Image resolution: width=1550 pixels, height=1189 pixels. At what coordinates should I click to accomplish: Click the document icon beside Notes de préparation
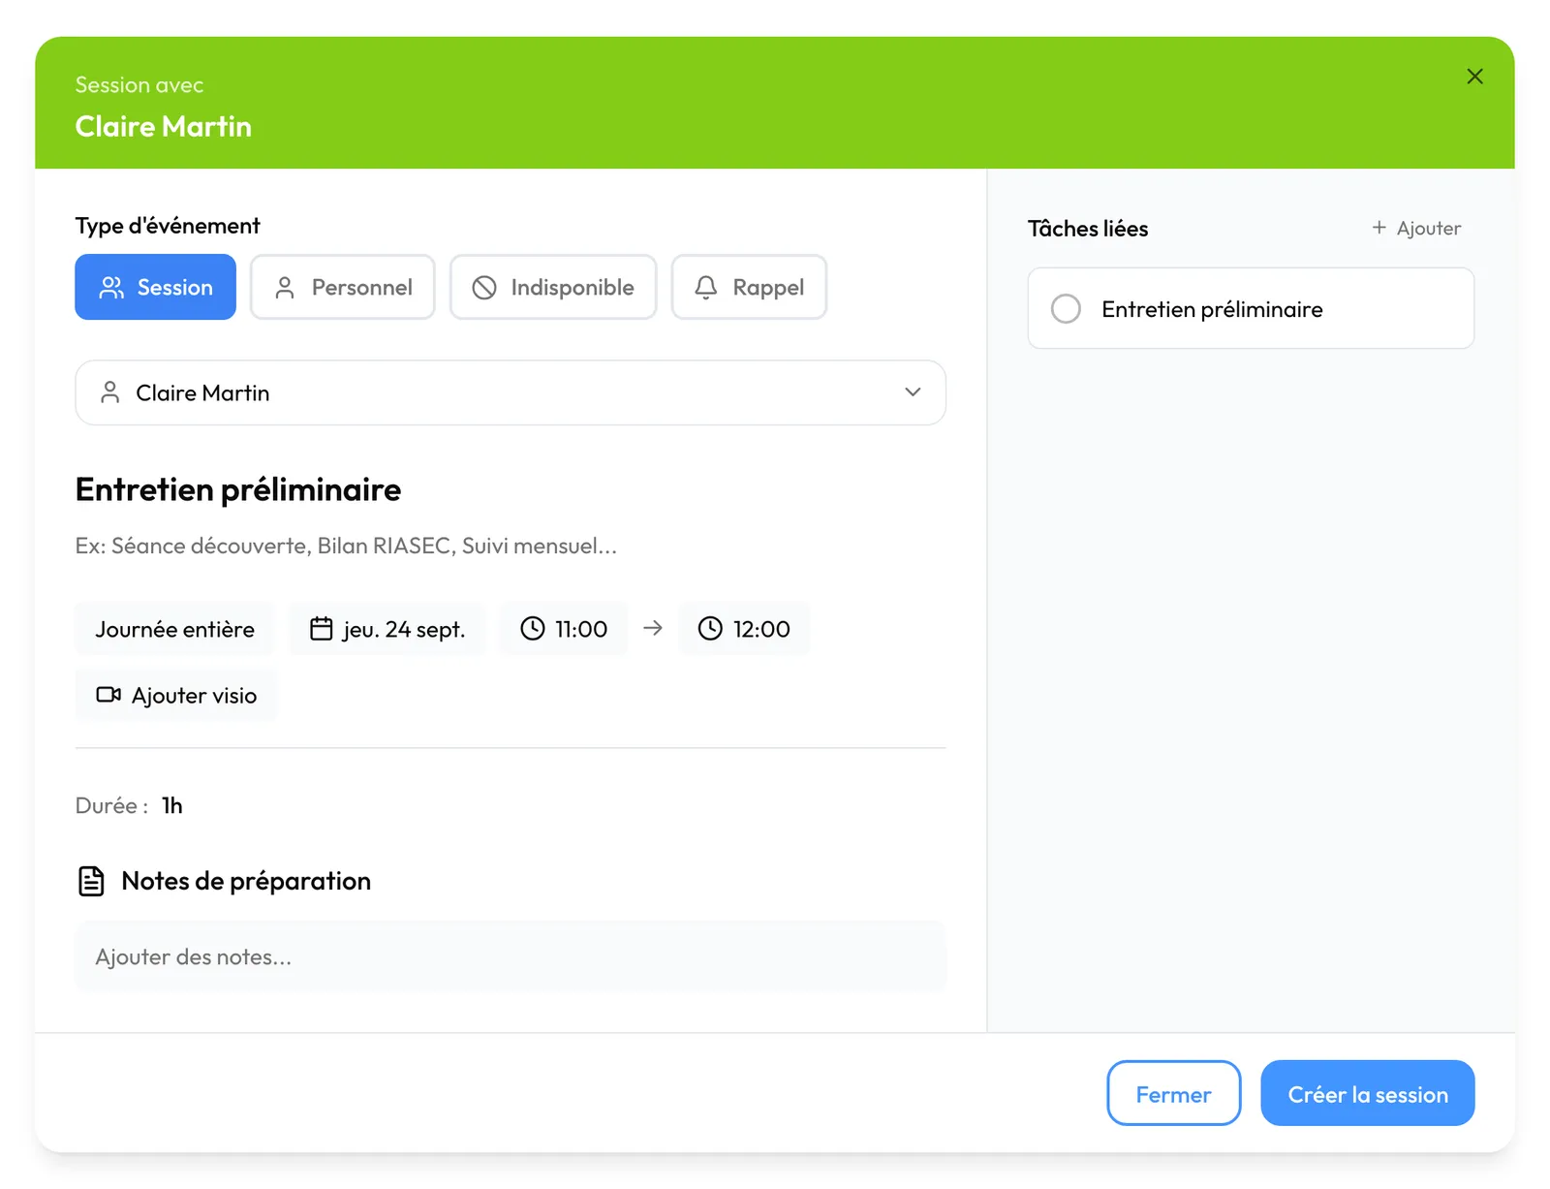(91, 881)
